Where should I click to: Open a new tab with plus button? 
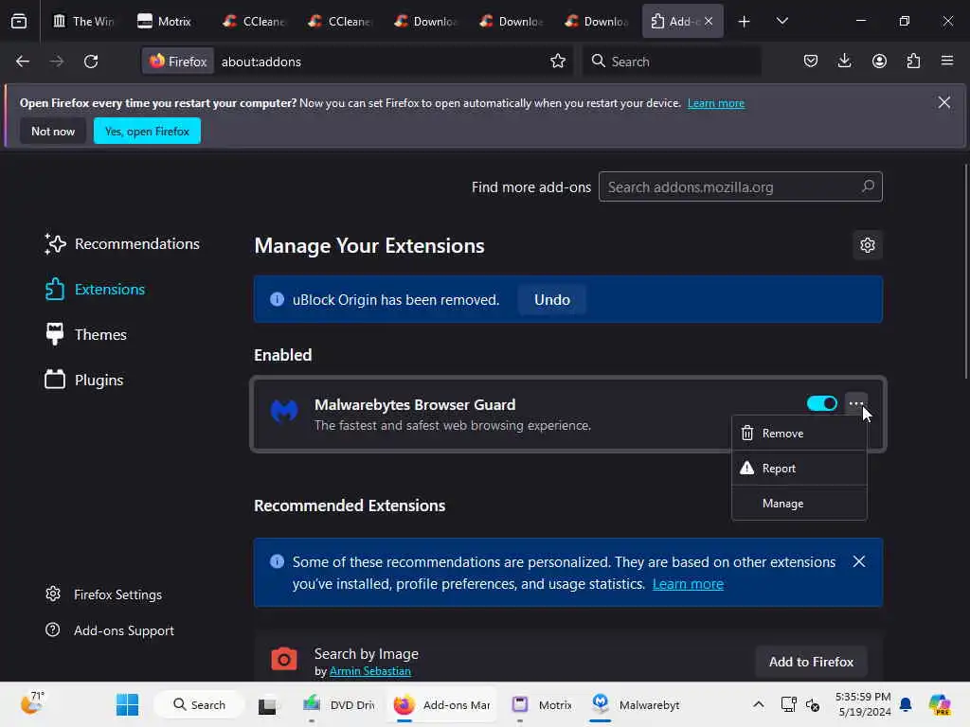(745, 22)
